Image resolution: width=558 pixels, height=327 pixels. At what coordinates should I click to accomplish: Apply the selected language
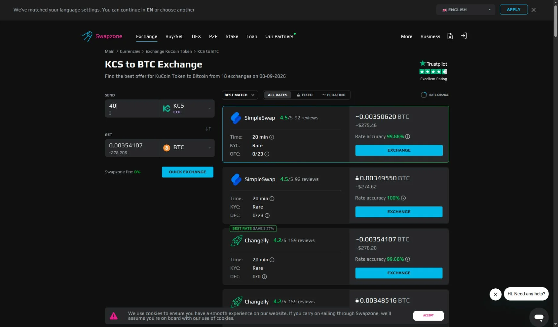[514, 10]
